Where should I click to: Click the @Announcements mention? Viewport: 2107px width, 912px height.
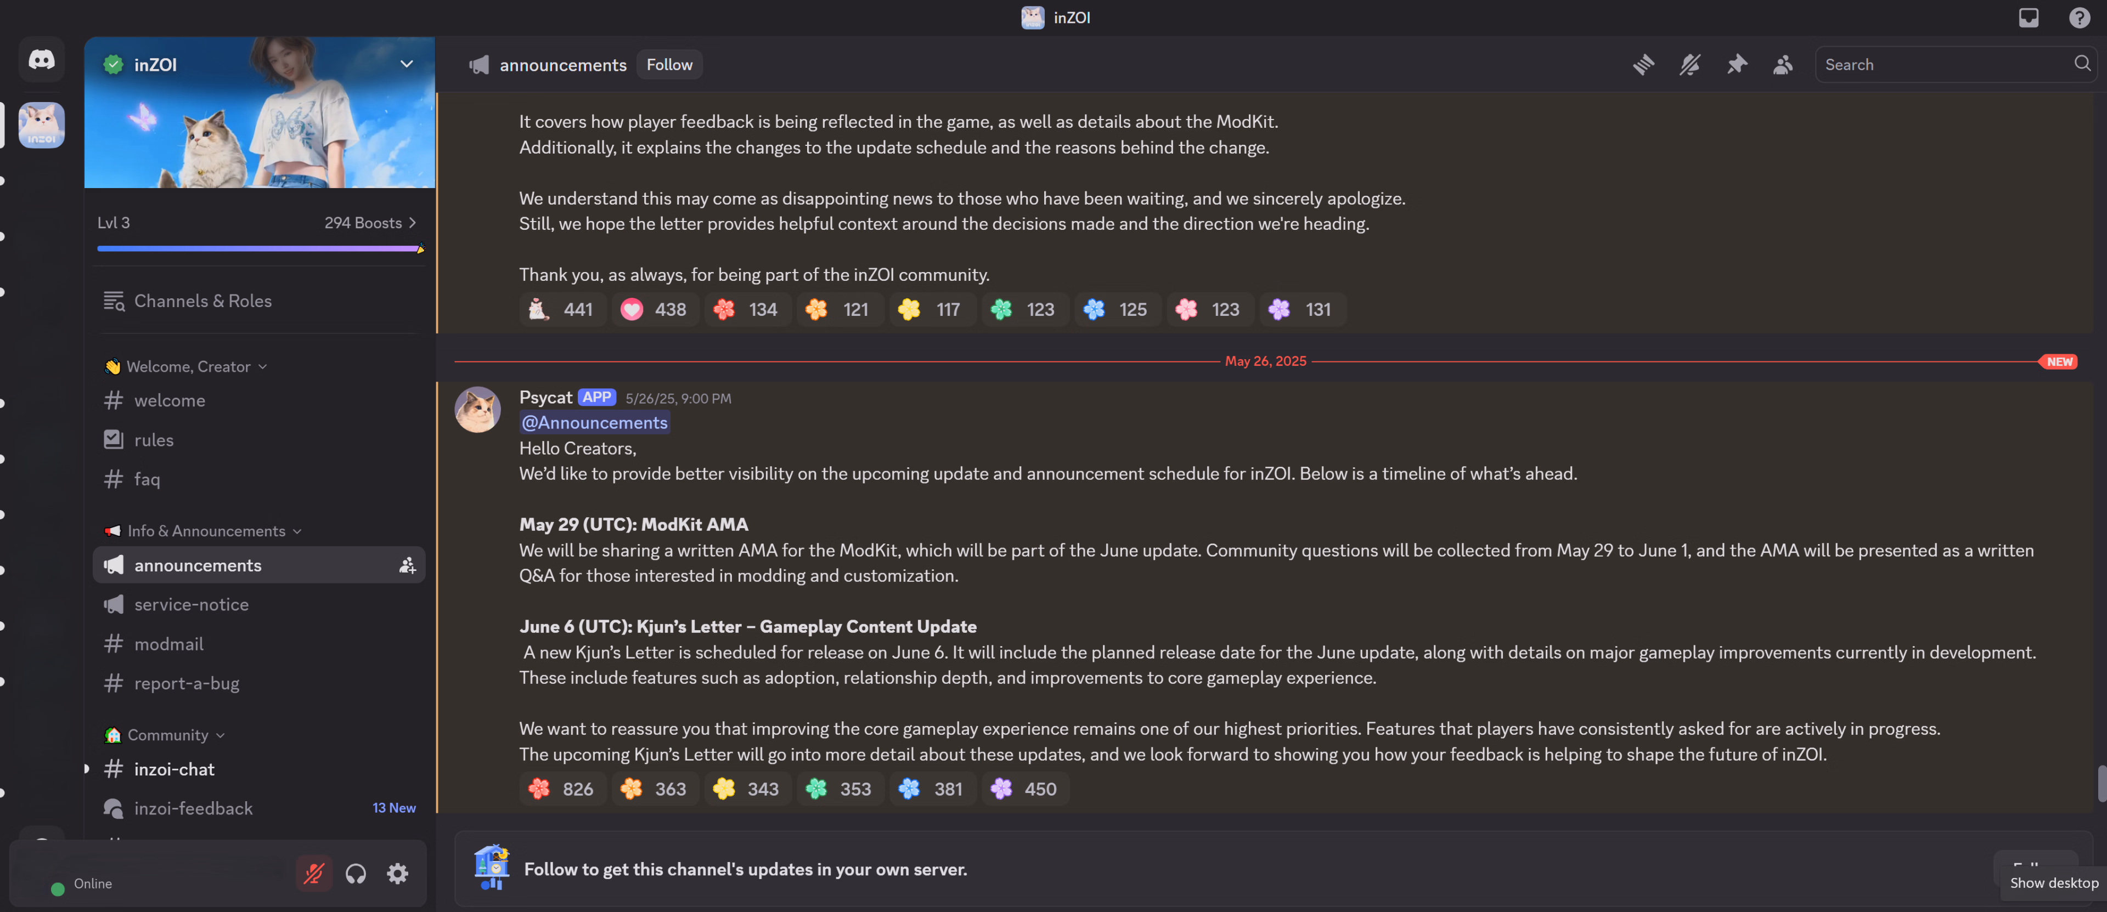click(595, 422)
